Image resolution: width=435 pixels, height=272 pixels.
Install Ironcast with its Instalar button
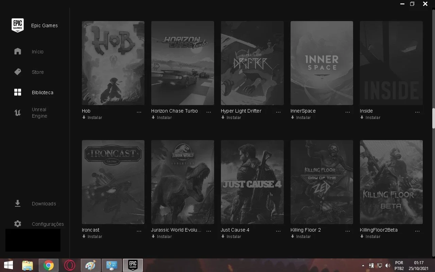click(x=92, y=237)
